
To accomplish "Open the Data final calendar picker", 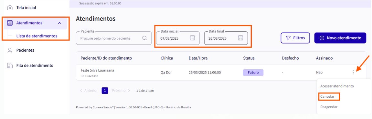I will tap(240, 38).
